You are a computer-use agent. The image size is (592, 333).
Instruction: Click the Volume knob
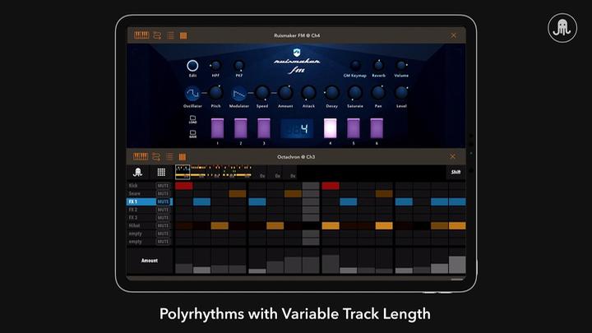(401, 66)
